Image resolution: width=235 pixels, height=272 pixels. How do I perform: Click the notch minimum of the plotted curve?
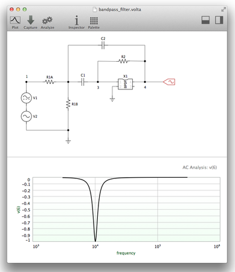click(95, 241)
